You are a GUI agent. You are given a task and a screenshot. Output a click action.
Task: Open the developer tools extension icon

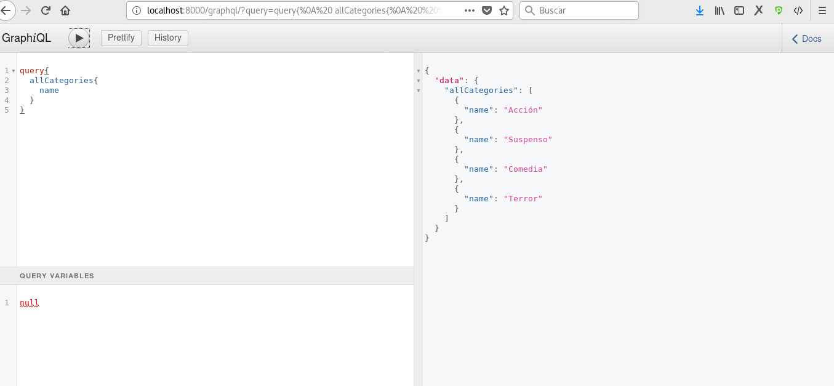pyautogui.click(x=798, y=10)
